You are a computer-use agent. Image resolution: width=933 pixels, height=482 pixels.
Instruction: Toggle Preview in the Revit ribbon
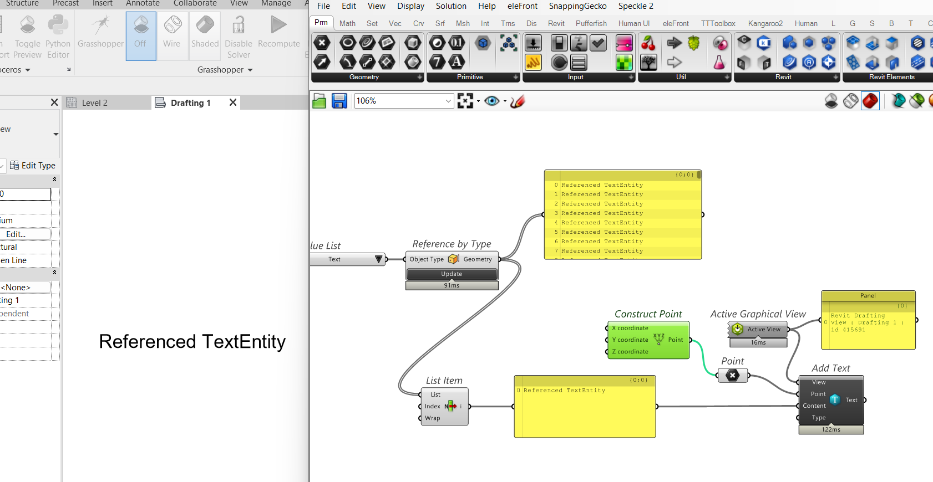pyautogui.click(x=28, y=37)
